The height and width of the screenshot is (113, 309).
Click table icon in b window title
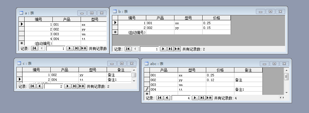pyautogui.click(x=115, y=11)
